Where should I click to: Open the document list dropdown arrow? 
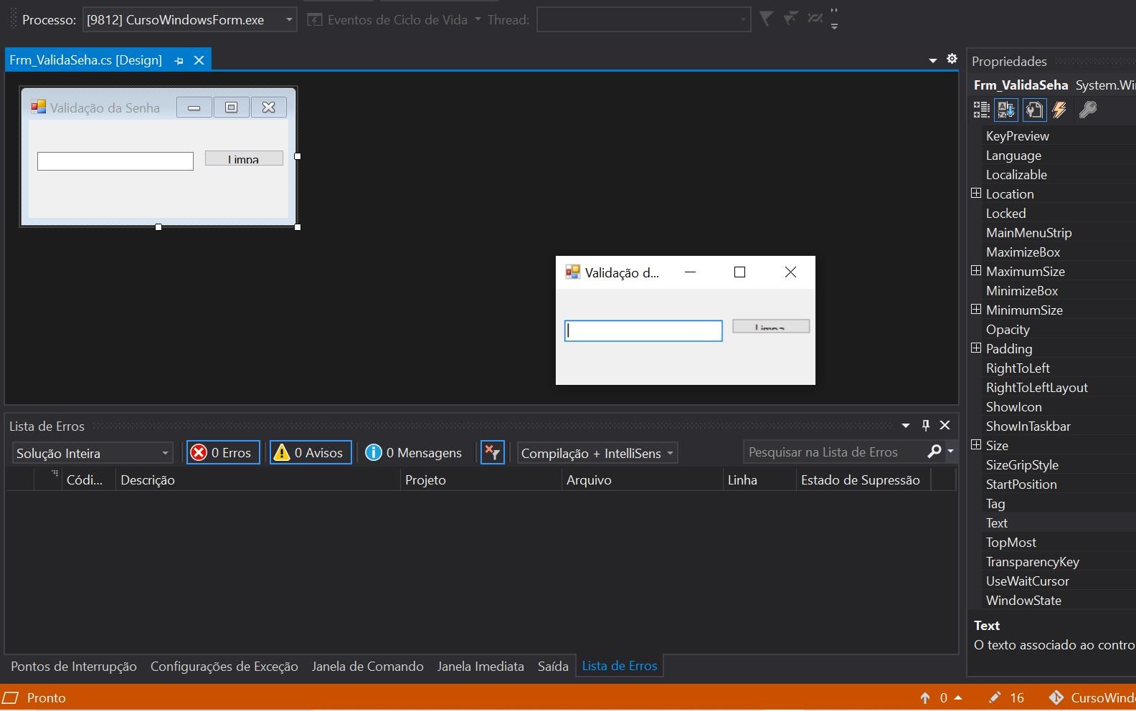pyautogui.click(x=932, y=60)
